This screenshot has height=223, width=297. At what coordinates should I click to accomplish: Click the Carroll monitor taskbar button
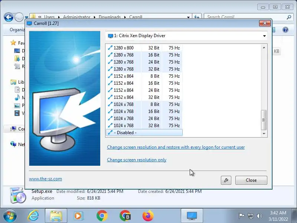[192, 216]
